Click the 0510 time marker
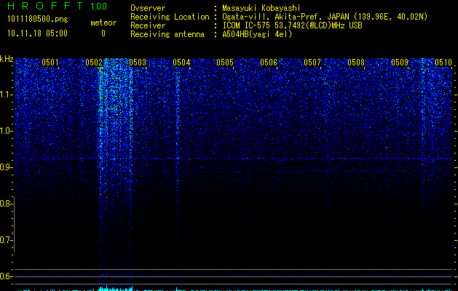 point(443,62)
